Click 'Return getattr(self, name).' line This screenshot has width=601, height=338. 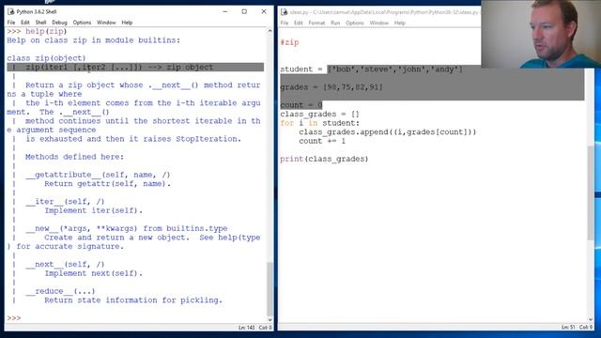click(107, 184)
